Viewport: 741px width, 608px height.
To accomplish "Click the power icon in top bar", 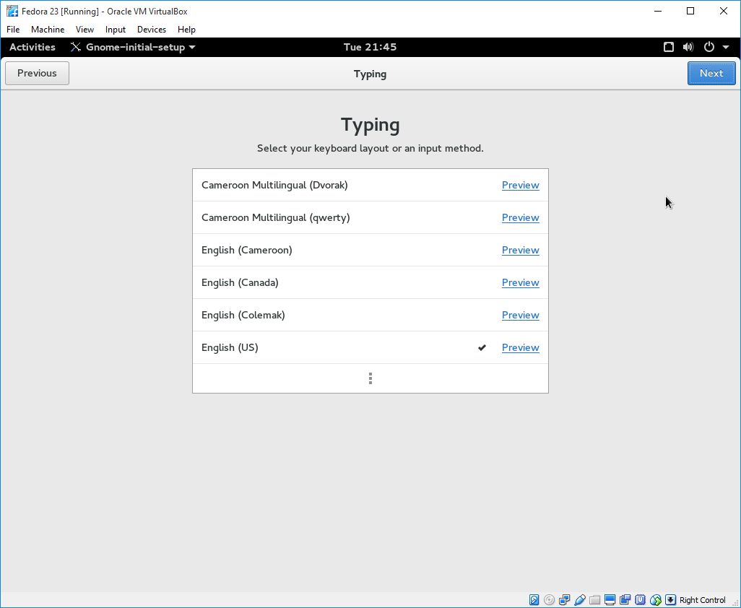I will tap(709, 47).
